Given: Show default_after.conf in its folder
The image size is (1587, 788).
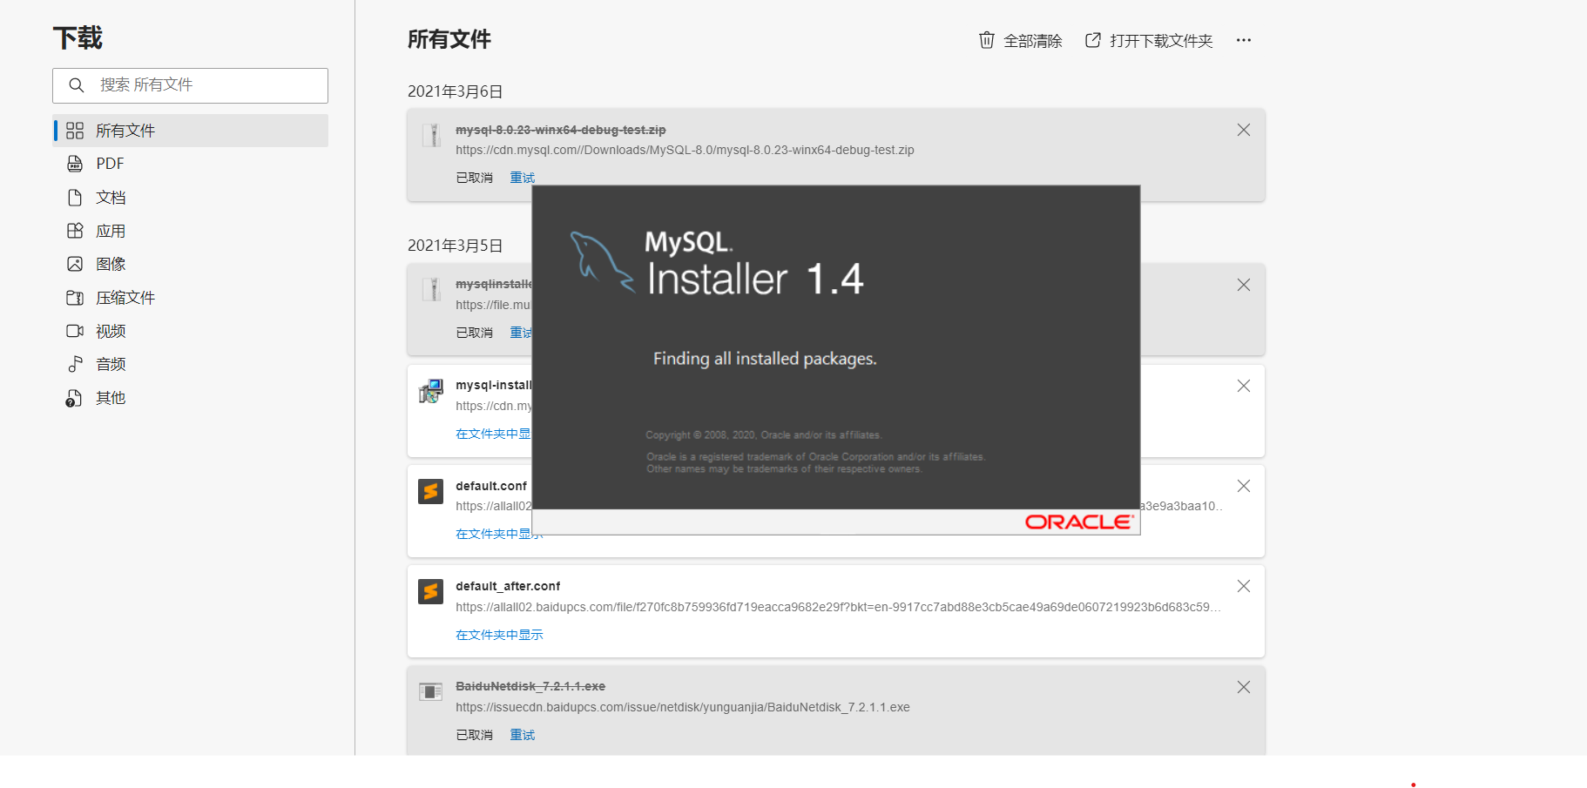Looking at the screenshot, I should click(499, 635).
